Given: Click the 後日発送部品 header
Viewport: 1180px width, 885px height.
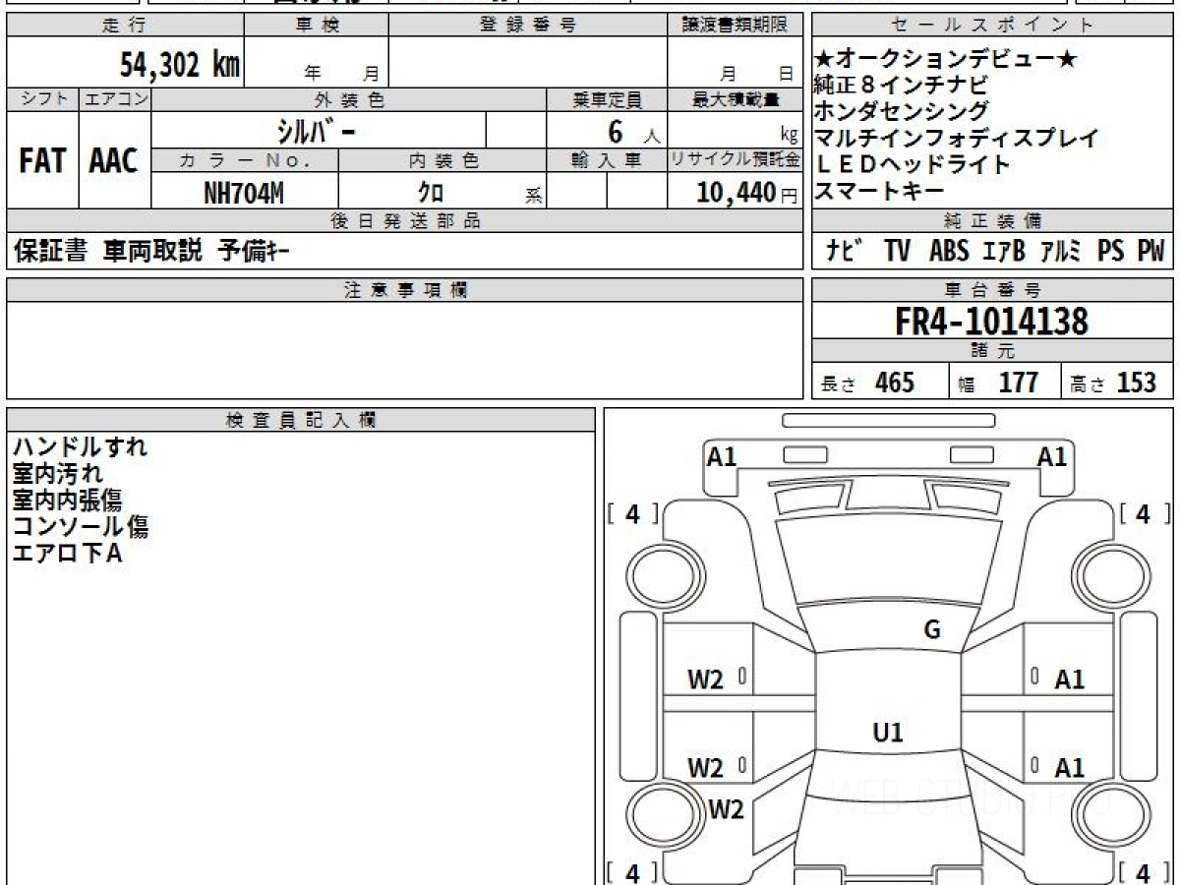Looking at the screenshot, I should pyautogui.click(x=405, y=221).
